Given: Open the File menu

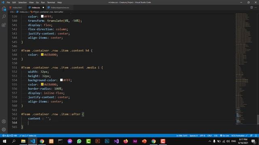Looking at the screenshot, I should [8, 2].
